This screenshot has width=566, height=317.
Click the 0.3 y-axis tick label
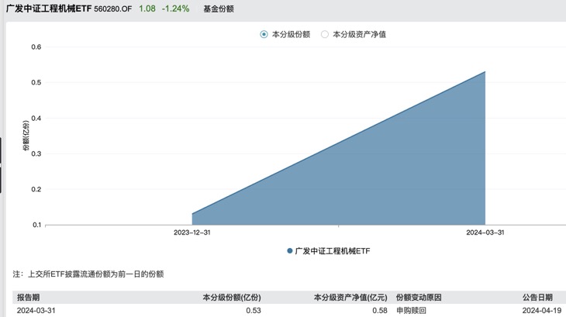(36, 153)
